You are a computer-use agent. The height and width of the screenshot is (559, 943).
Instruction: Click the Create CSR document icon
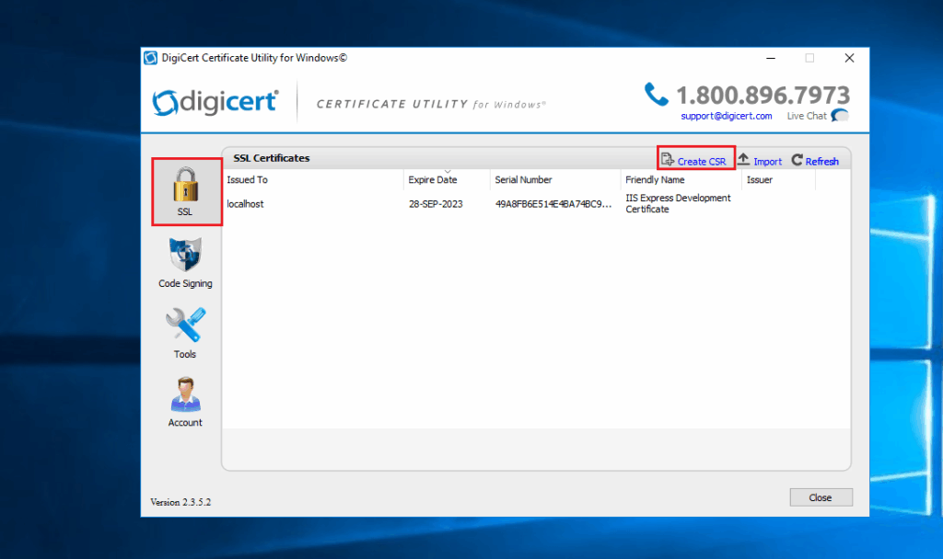[667, 160]
